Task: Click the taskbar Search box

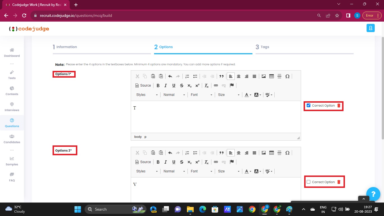Action: (x=116, y=209)
